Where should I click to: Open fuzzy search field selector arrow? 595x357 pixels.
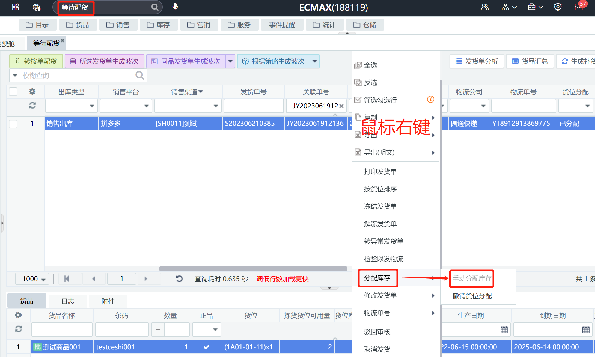click(15, 75)
